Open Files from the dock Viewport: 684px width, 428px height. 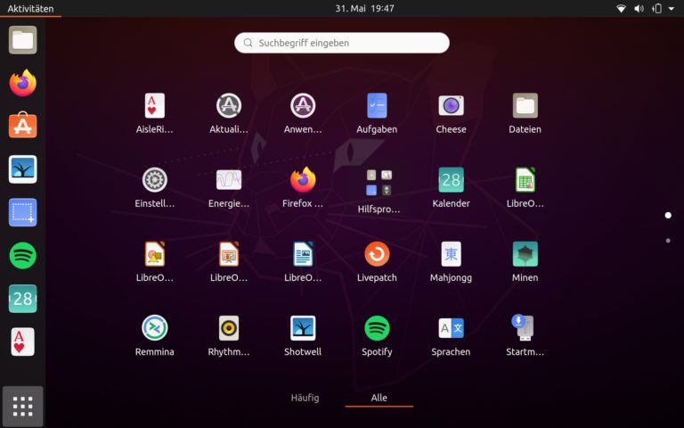[22, 40]
